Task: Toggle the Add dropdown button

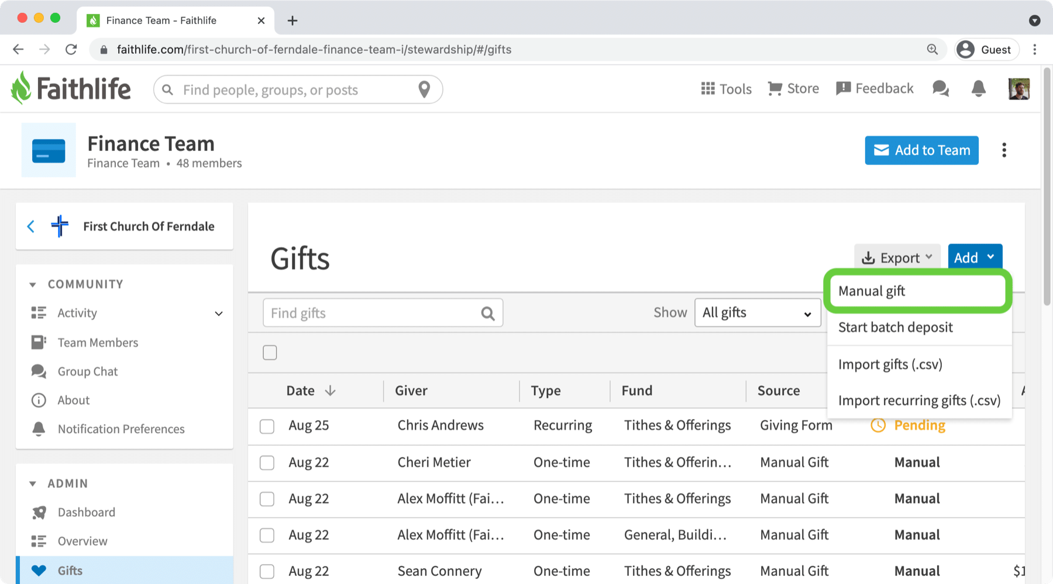Action: (975, 257)
